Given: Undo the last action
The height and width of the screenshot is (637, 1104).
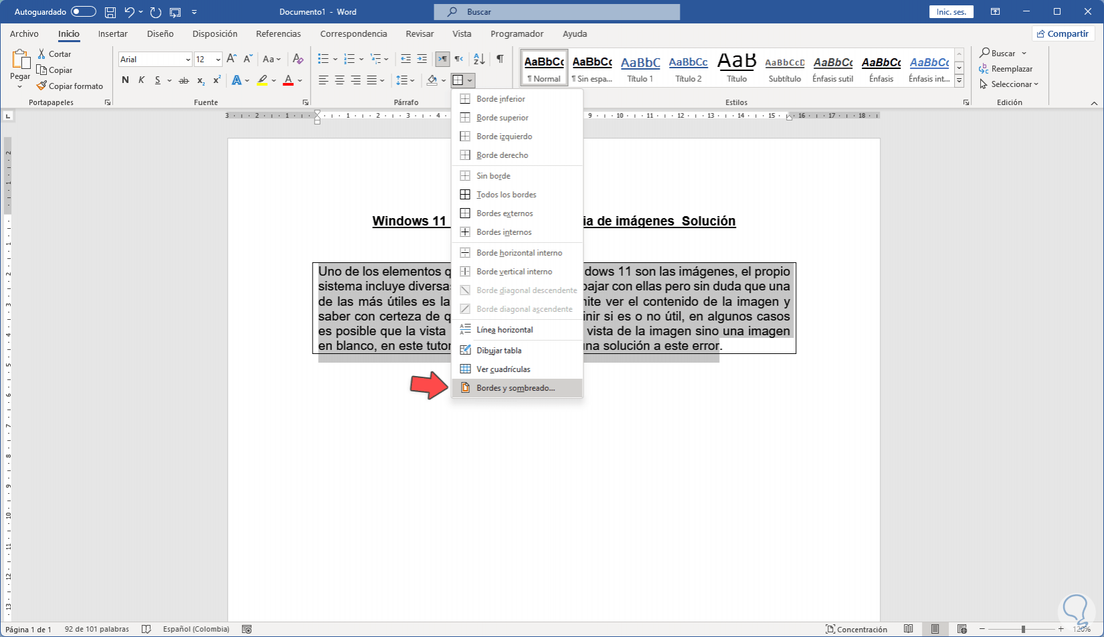Looking at the screenshot, I should coord(130,12).
